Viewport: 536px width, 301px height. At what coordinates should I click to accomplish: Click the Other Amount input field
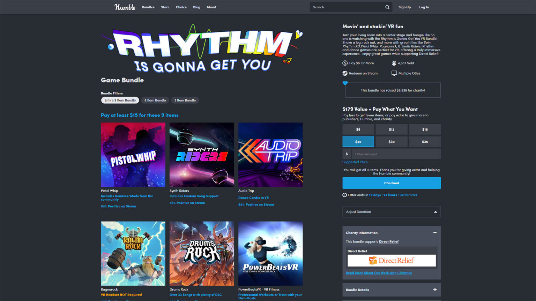pyautogui.click(x=396, y=154)
